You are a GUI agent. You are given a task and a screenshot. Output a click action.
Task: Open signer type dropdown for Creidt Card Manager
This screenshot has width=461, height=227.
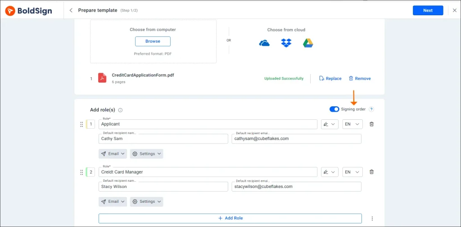330,172
